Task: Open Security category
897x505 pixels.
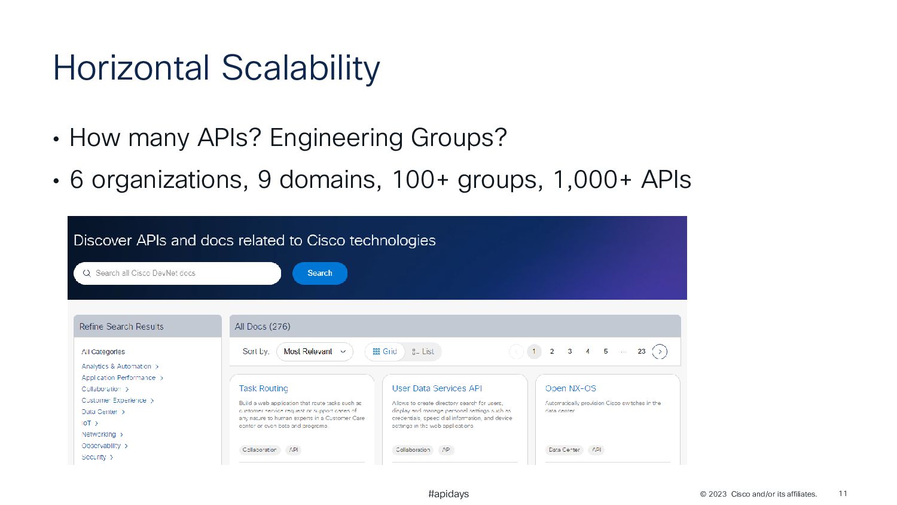Action: (x=94, y=457)
